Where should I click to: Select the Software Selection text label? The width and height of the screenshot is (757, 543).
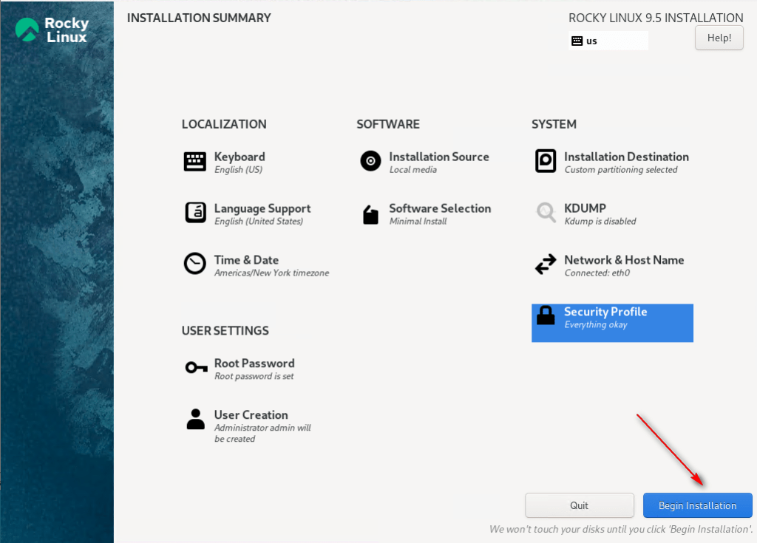(440, 208)
